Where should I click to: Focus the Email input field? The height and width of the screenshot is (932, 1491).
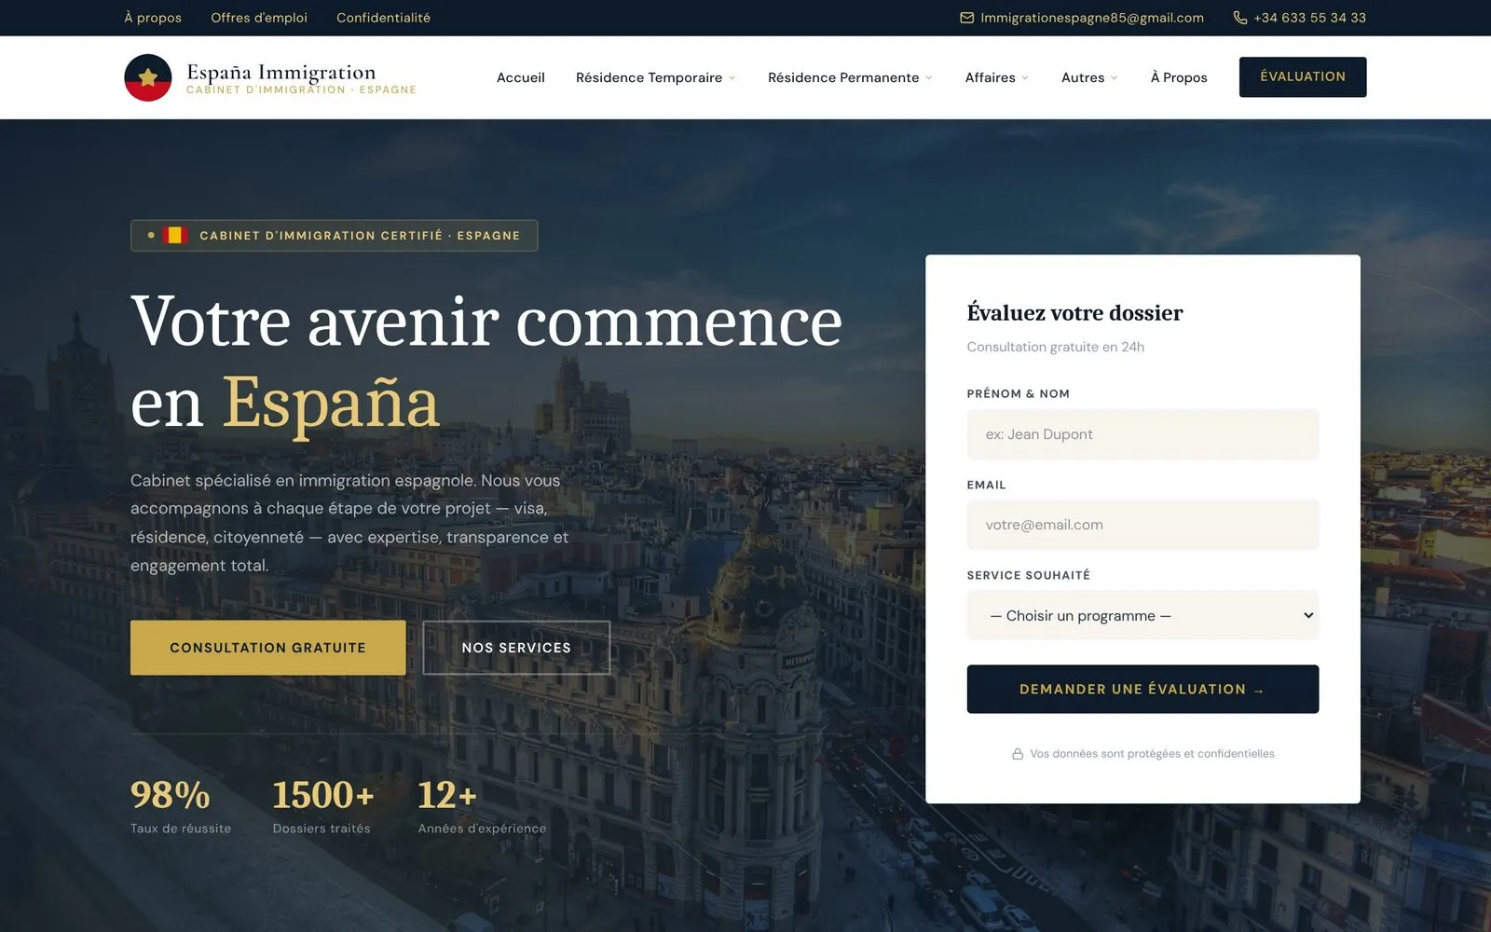(x=1142, y=525)
